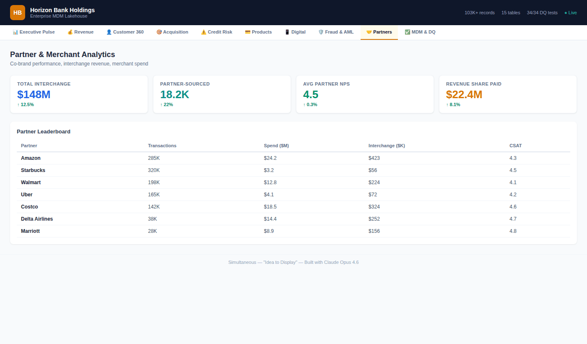Sort by the Transactions column header
The width and height of the screenshot is (587, 344).
pos(162,146)
